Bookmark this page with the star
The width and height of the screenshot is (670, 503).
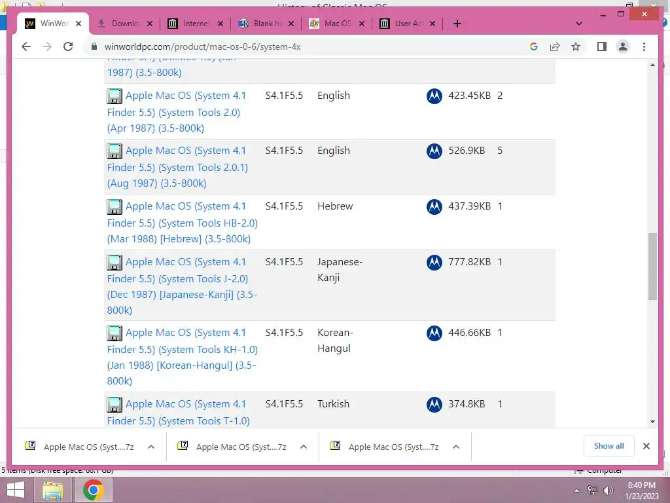pos(576,47)
